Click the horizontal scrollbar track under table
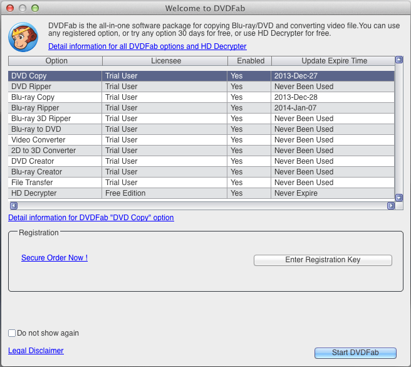This screenshot has height=367, width=411. click(x=202, y=206)
